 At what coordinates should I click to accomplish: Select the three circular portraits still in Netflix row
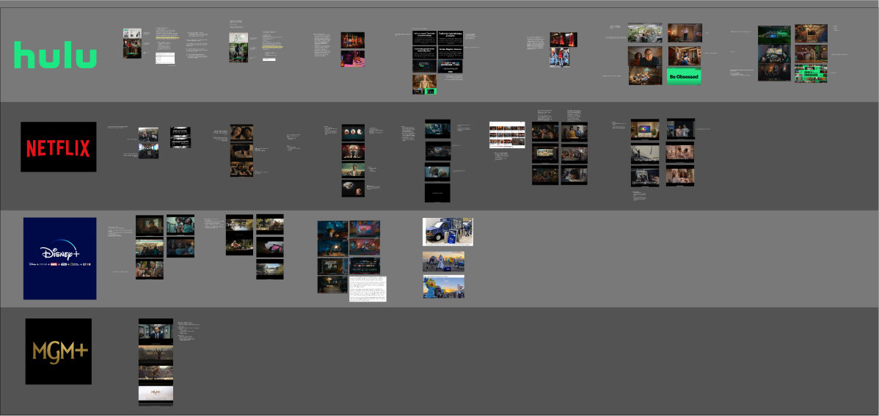[x=353, y=132]
